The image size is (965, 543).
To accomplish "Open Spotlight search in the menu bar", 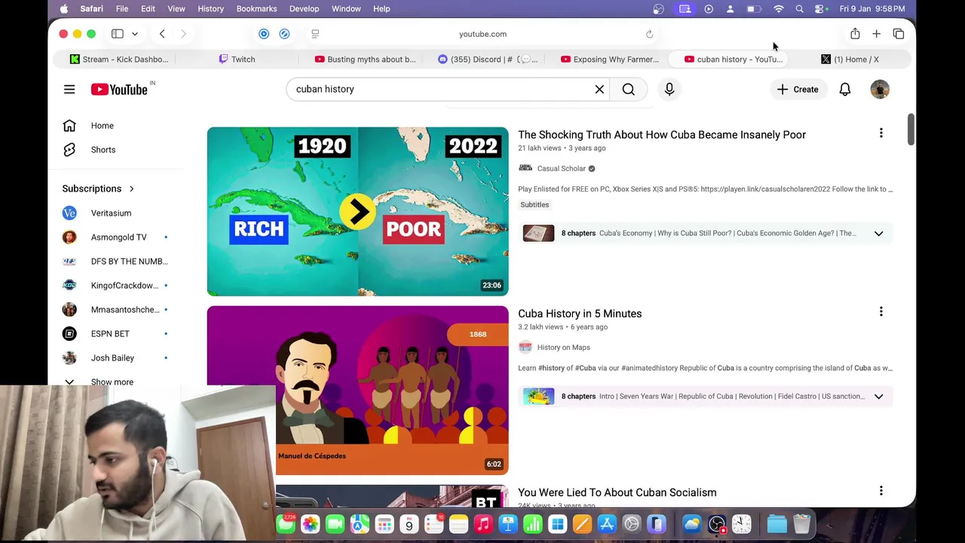I will pyautogui.click(x=799, y=9).
